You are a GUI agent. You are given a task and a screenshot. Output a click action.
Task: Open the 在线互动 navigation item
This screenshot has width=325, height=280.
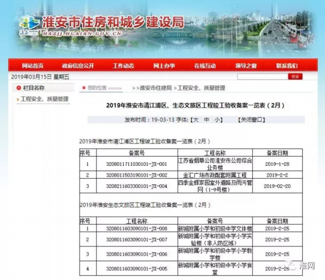205,66
